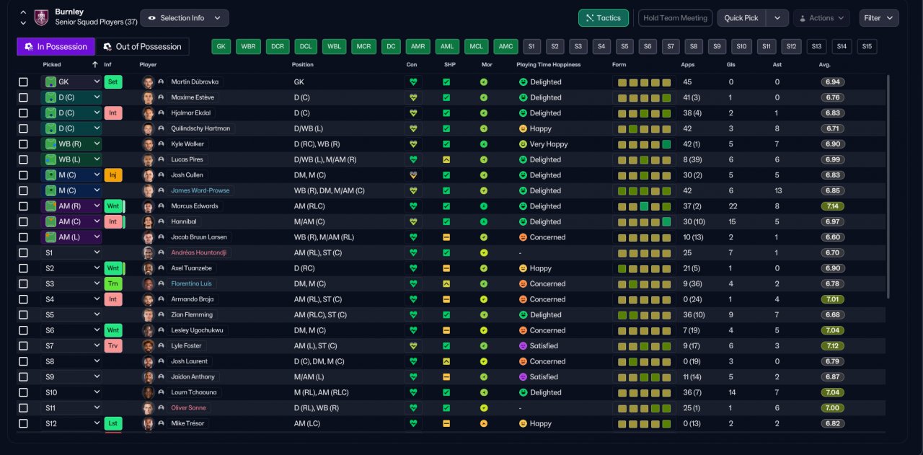Expand the Quick Pick arrow menu
The image size is (923, 455).
777,18
